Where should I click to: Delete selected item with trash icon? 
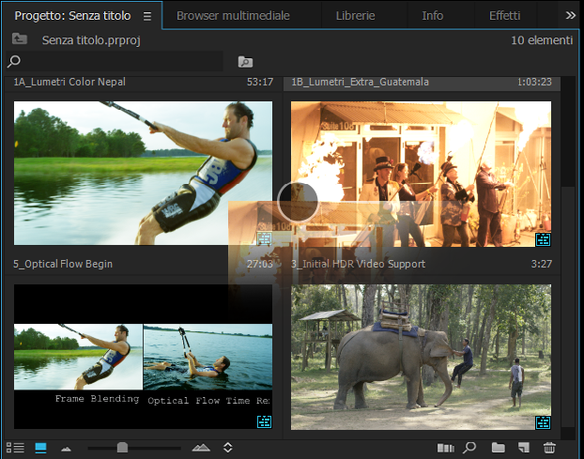point(549,448)
